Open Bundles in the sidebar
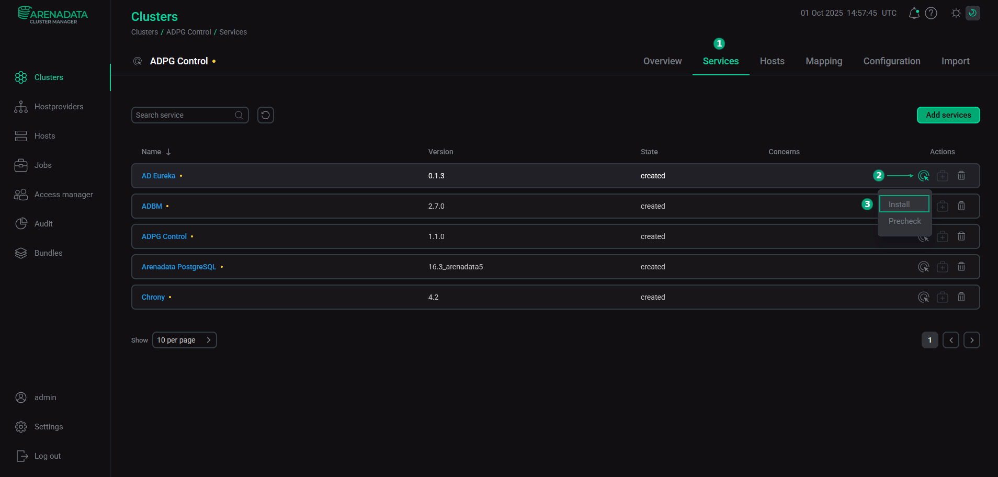 [x=48, y=253]
